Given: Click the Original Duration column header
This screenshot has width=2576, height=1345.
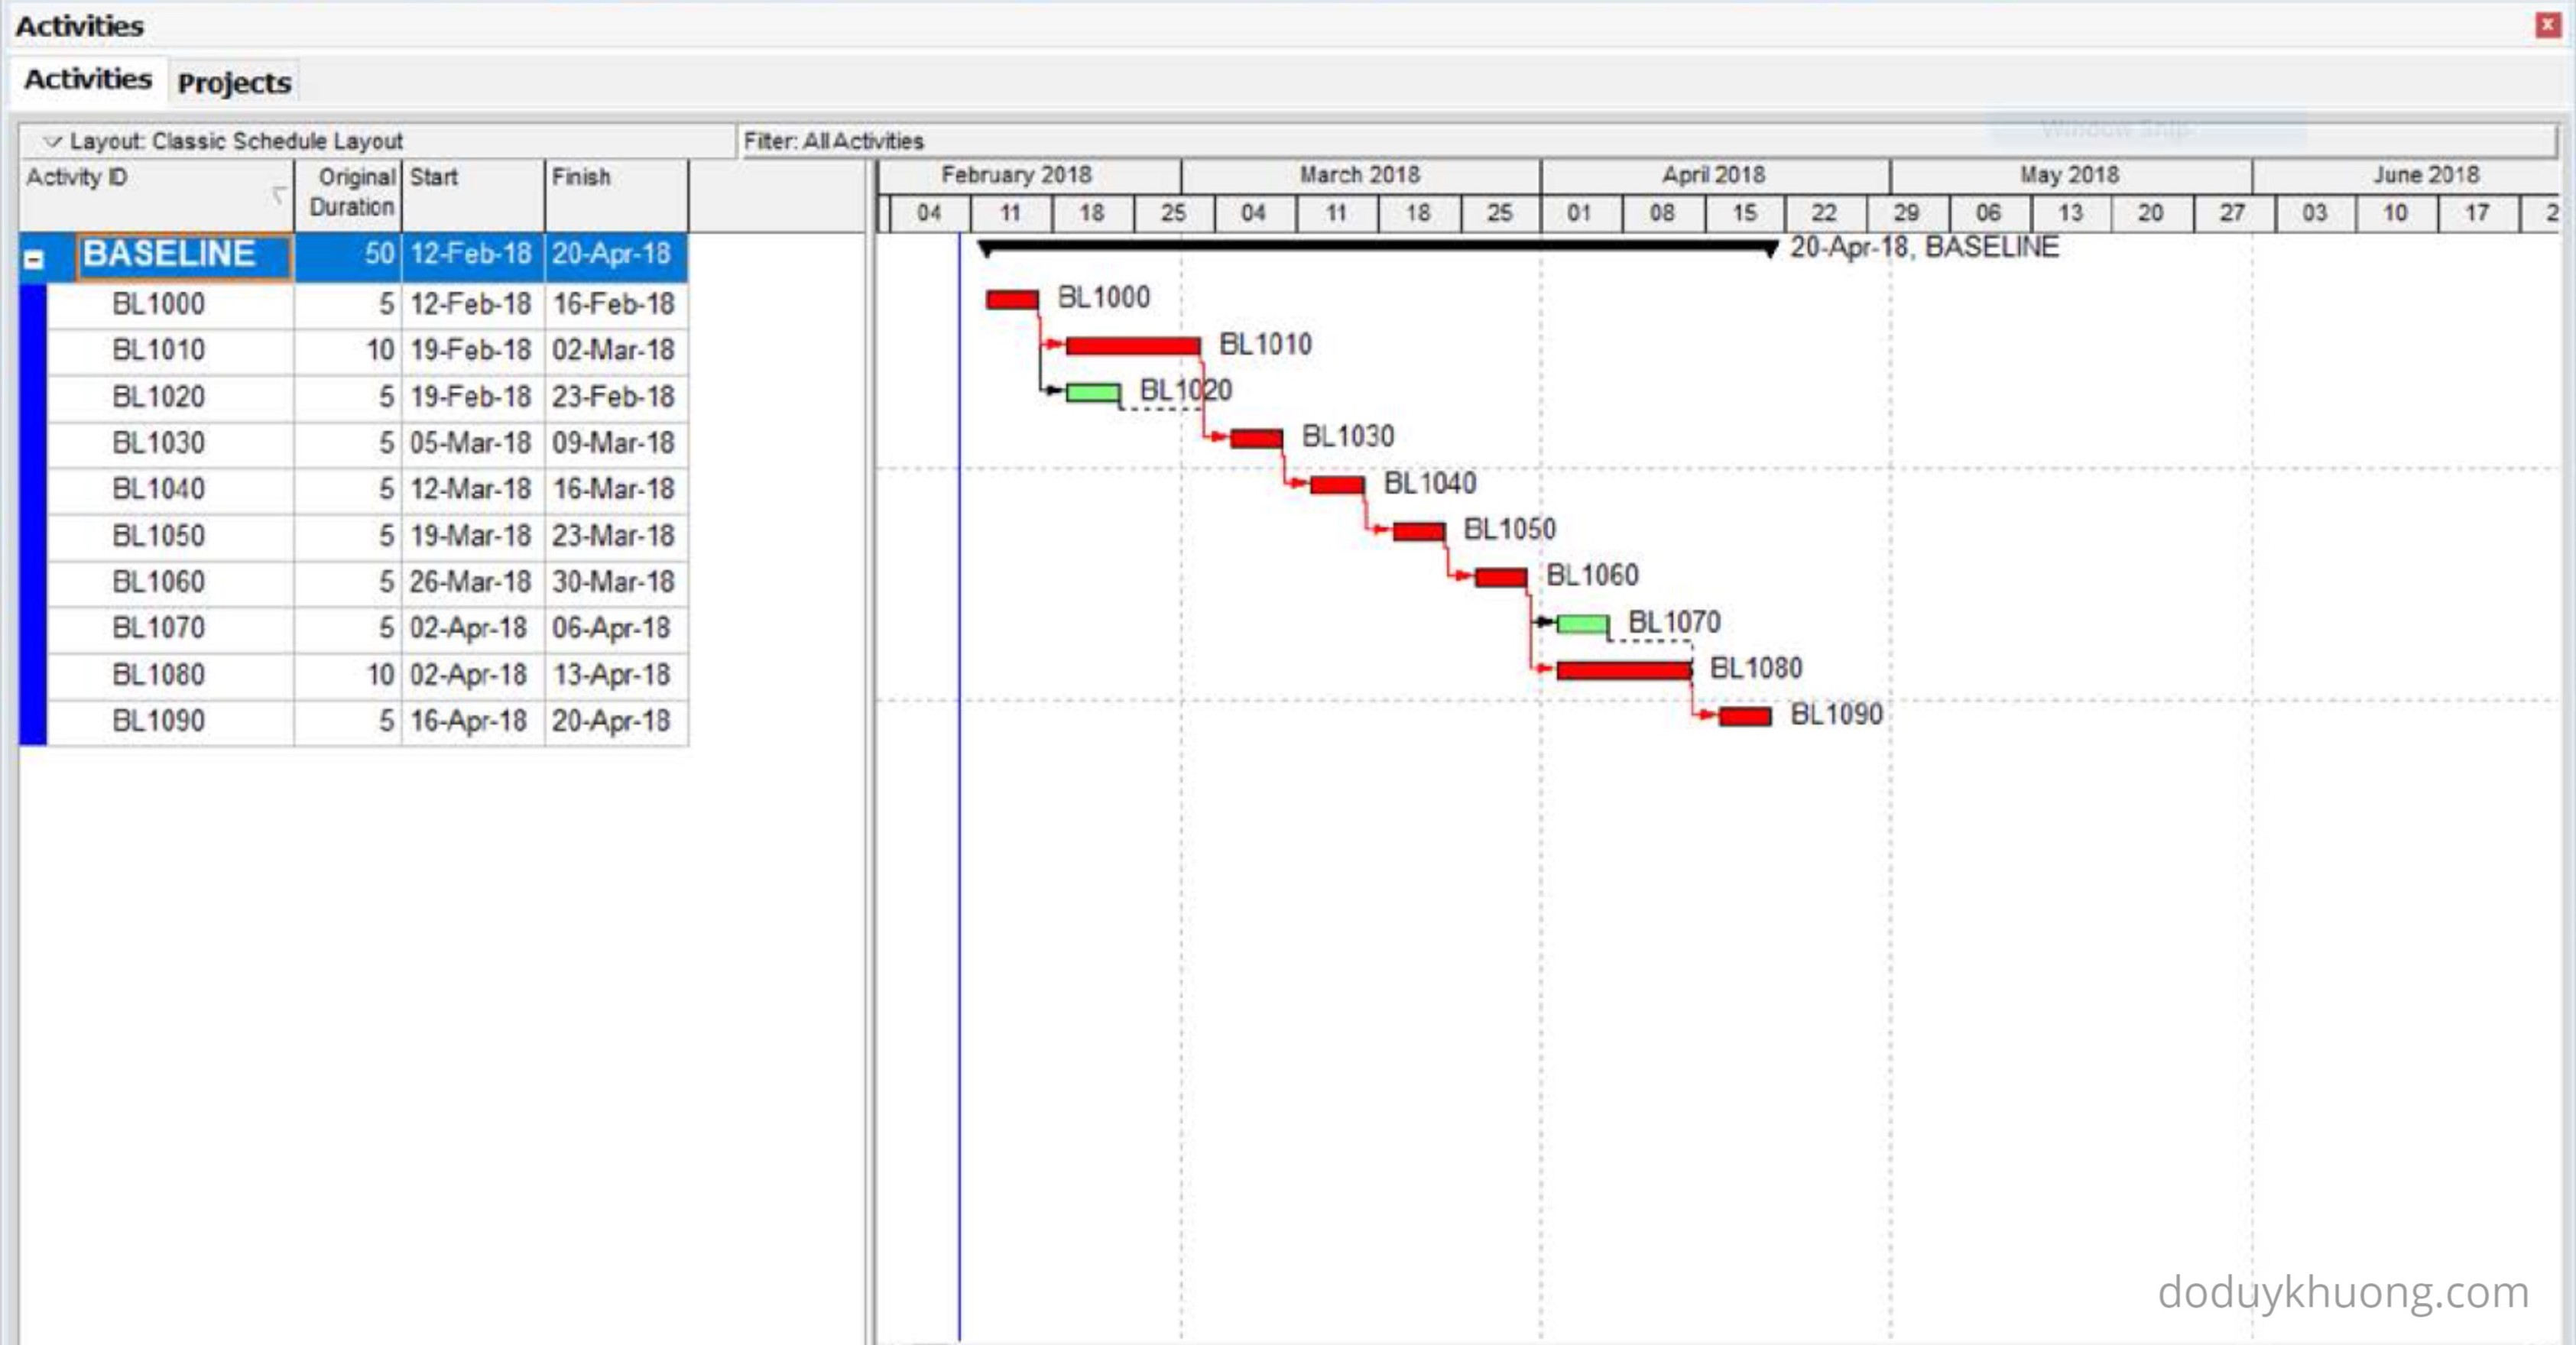Looking at the screenshot, I should pyautogui.click(x=350, y=192).
